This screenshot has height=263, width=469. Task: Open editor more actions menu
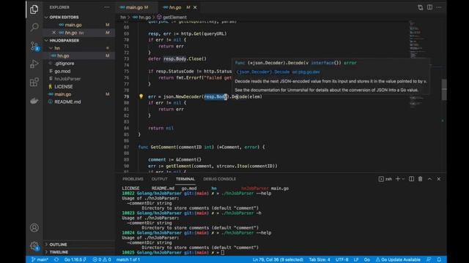439,7
